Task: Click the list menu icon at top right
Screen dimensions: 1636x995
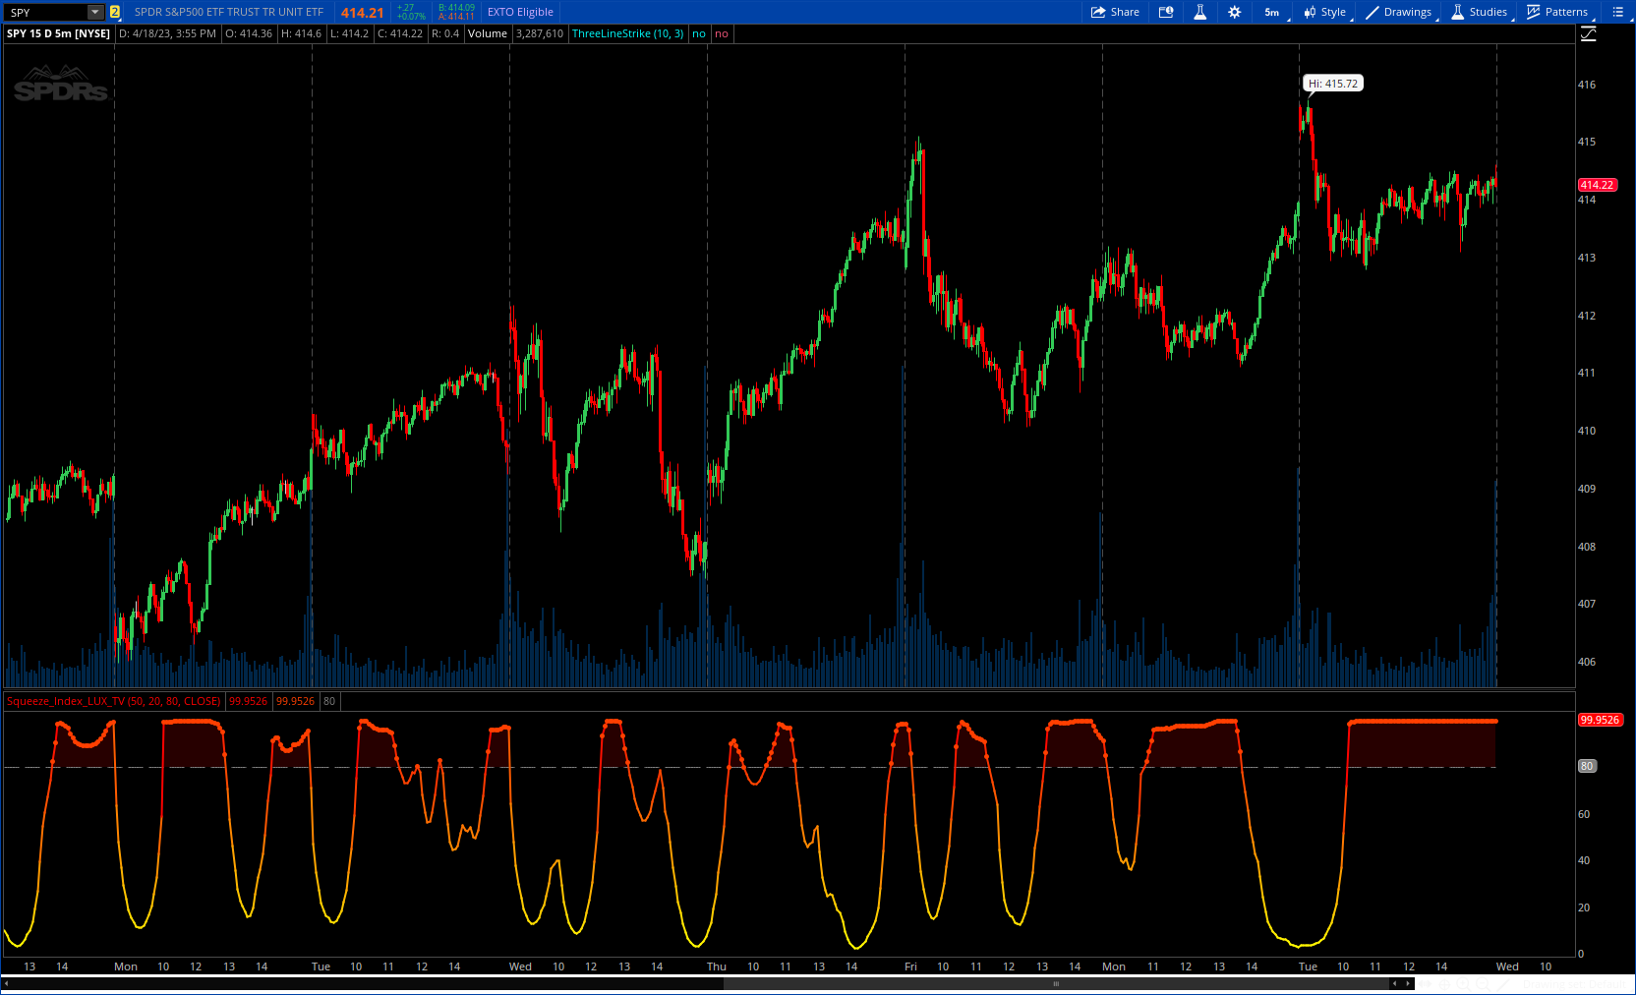Action: (1617, 12)
